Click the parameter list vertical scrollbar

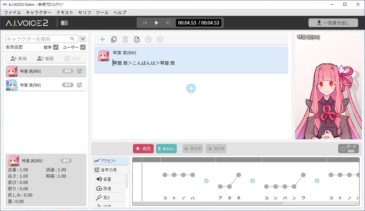point(127,181)
